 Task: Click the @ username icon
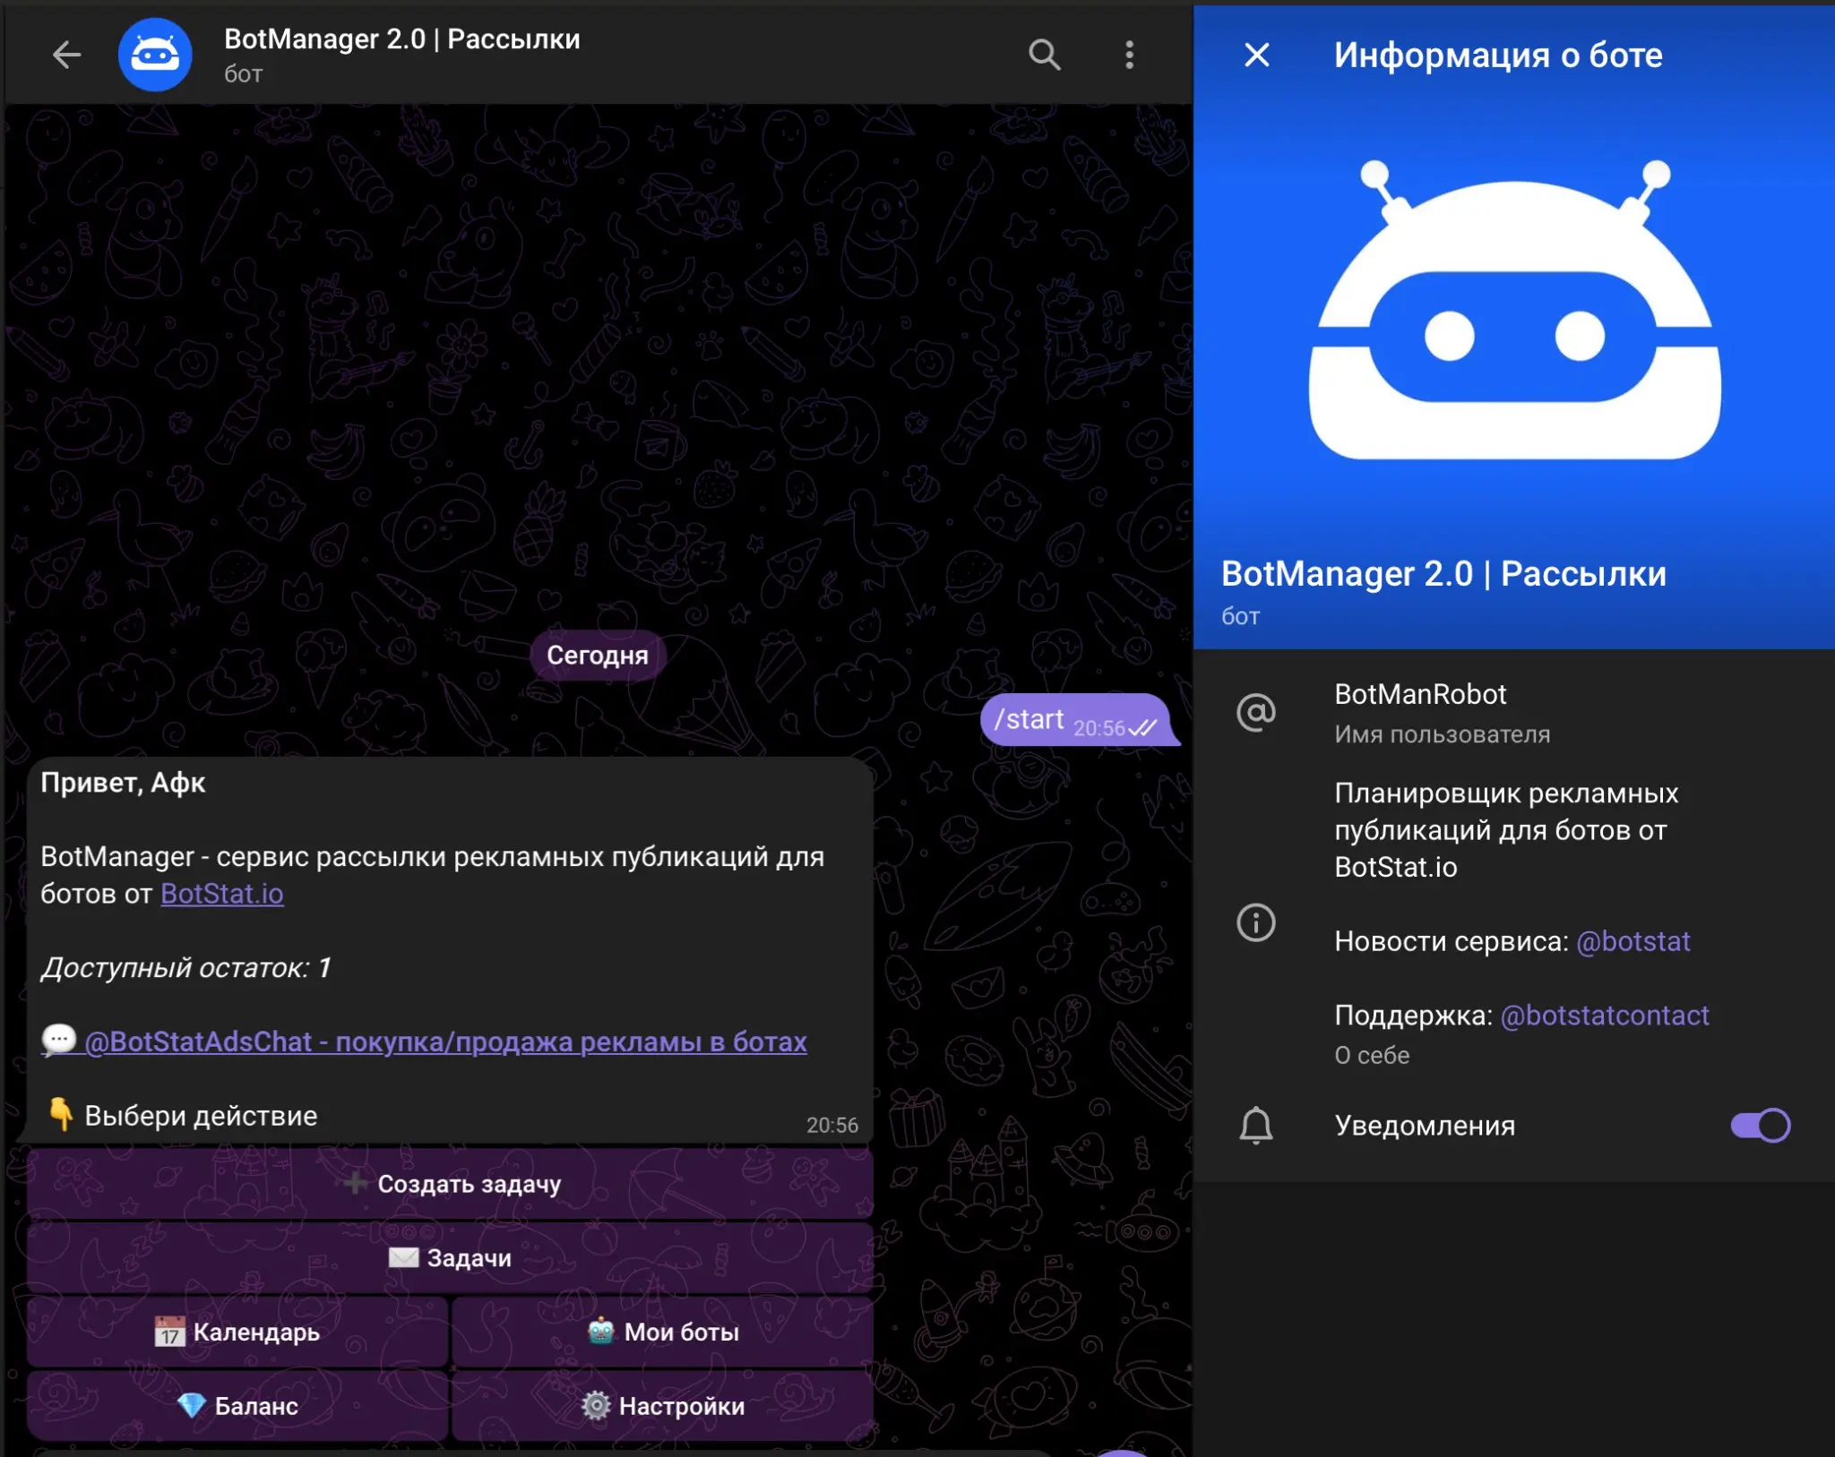click(1256, 712)
